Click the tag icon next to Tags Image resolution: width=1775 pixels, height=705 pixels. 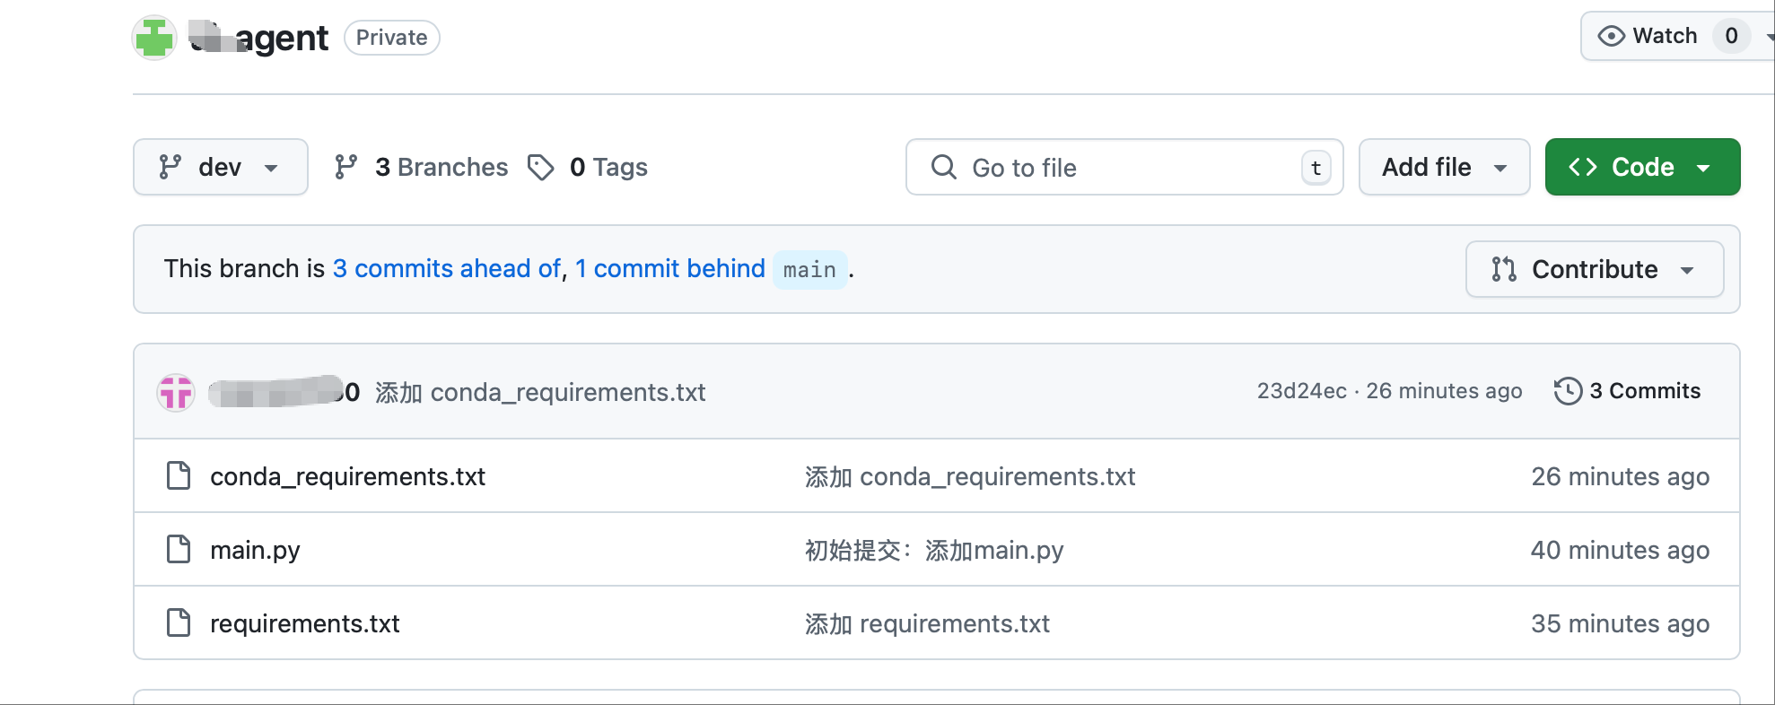coord(540,168)
